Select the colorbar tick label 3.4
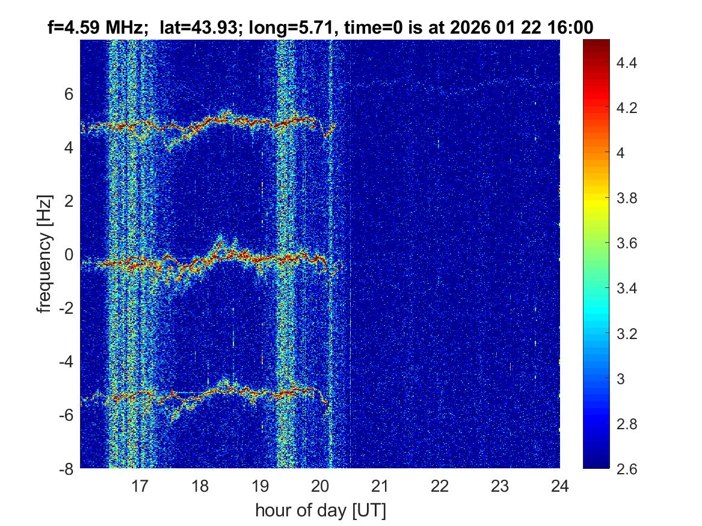 click(627, 289)
